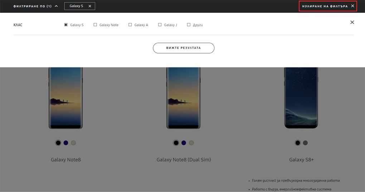
Task: Select black color for Galaxy S8+
Action: coord(298,143)
